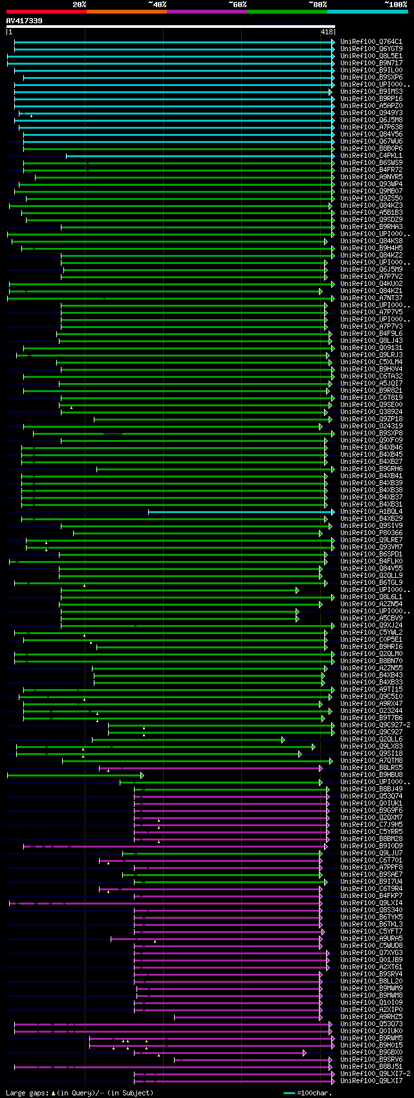Select hit label UniRef100_Q9SE00
The width and height of the screenshot is (414, 1098).
(x=371, y=404)
